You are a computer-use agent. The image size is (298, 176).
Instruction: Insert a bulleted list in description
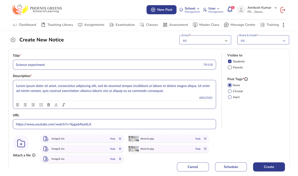click(x=41, y=105)
